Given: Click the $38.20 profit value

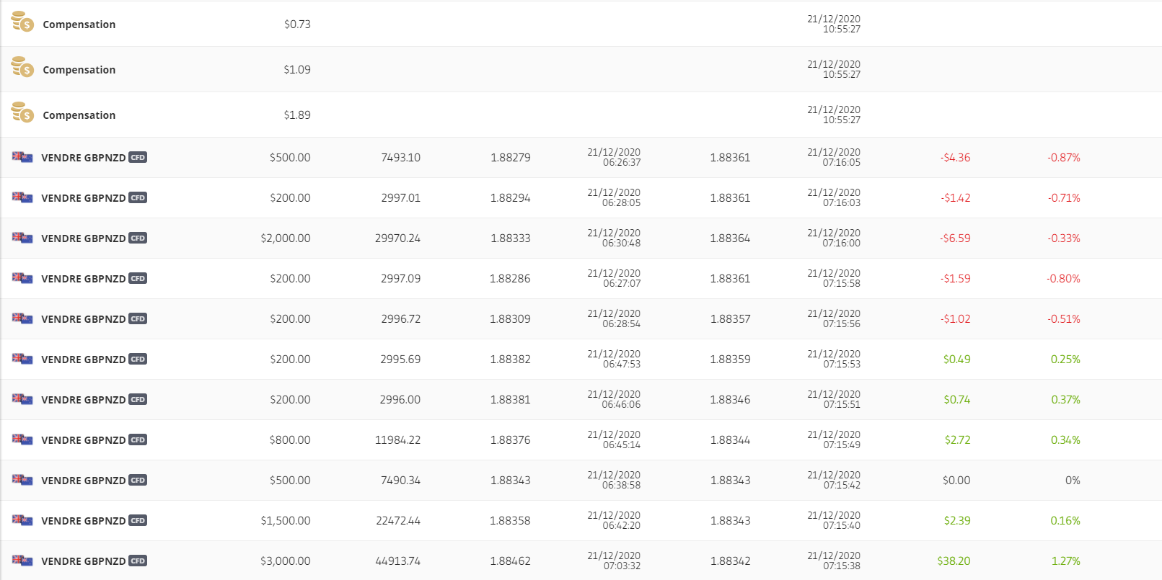Looking at the screenshot, I should point(954,561).
